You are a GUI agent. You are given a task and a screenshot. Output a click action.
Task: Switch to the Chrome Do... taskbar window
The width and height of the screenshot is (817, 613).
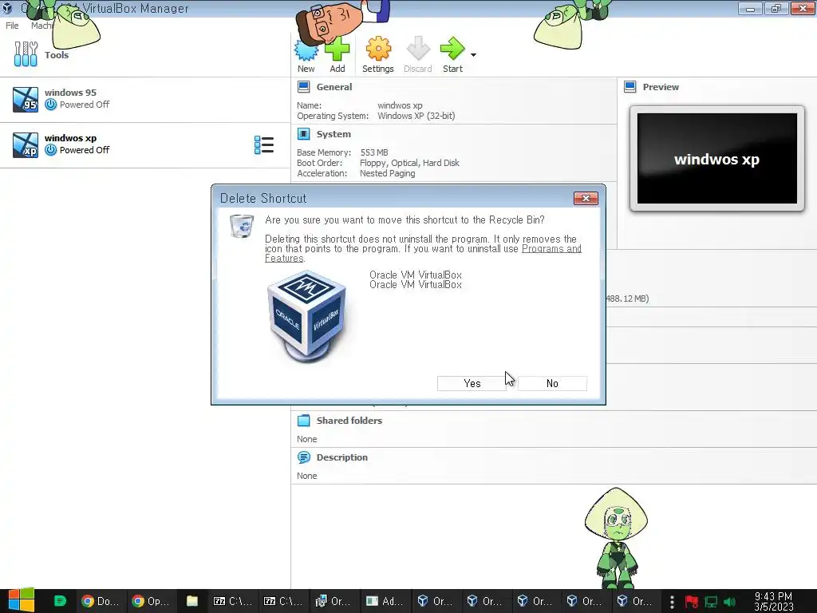101,601
